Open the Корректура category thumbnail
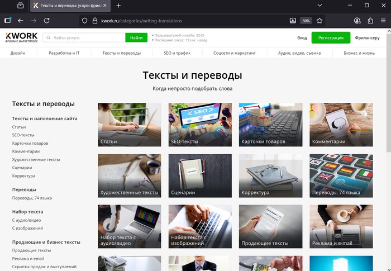This screenshot has height=271, width=391. 270,175
